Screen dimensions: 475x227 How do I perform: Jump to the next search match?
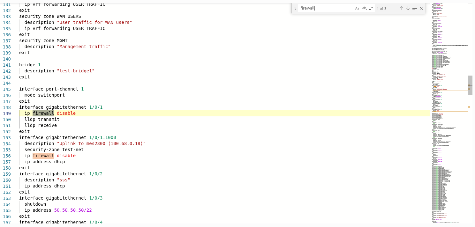408,8
